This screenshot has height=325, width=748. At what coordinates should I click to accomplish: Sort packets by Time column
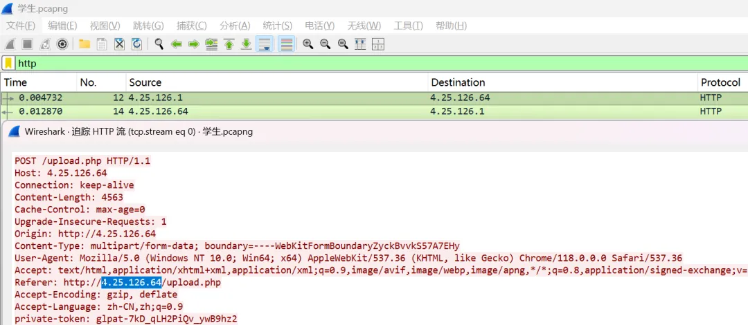(x=39, y=82)
